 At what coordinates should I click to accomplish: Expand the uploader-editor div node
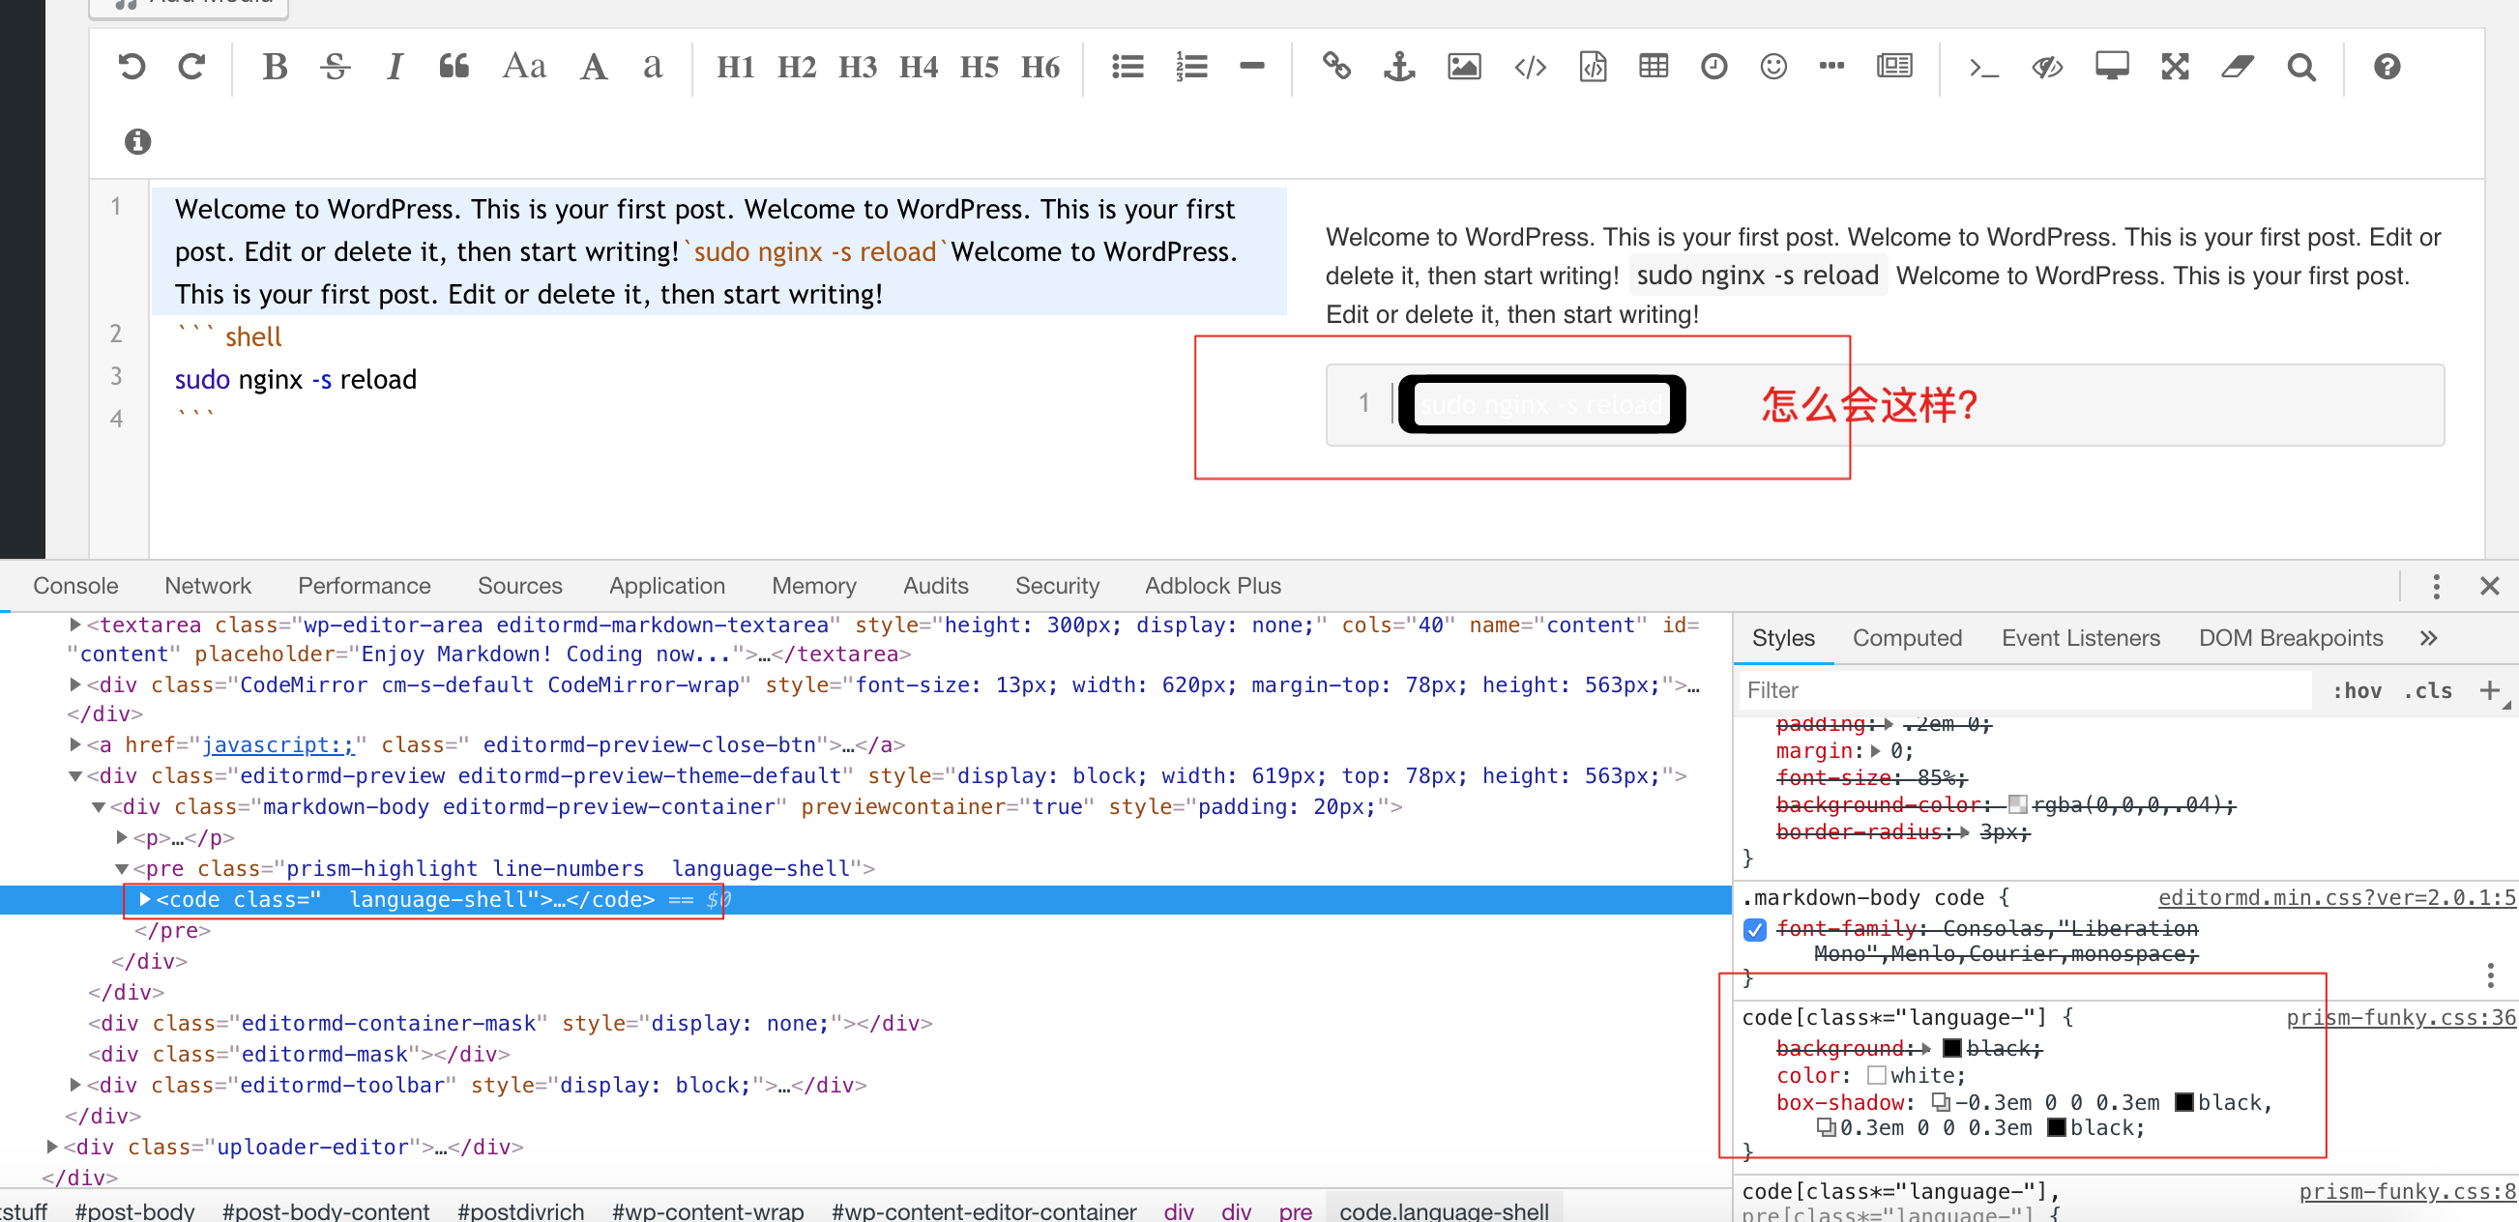click(52, 1147)
